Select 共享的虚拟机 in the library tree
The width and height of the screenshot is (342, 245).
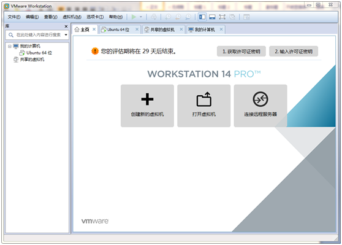32,60
